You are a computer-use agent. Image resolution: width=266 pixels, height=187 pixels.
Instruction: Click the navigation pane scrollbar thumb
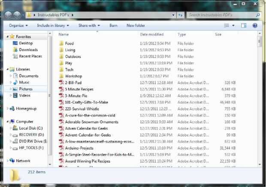(50, 95)
